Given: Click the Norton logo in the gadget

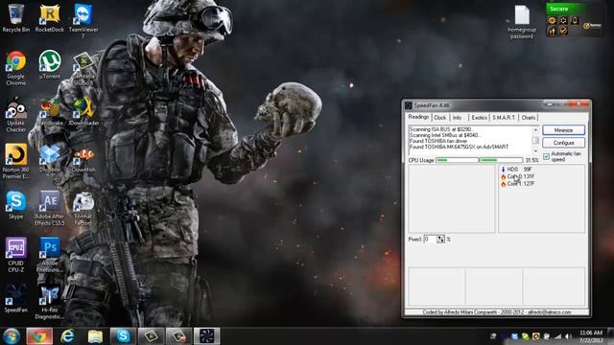Looking at the screenshot, I should tap(592, 26).
